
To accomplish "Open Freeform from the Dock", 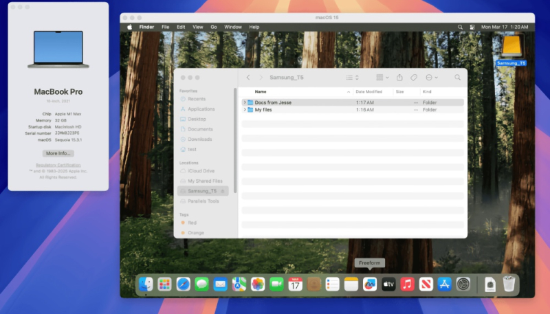I will [370, 284].
